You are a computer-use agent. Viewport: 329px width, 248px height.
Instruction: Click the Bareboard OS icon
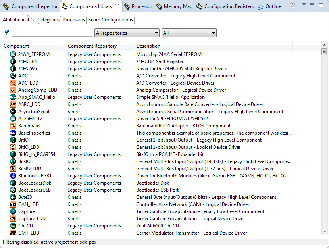click(13, 126)
